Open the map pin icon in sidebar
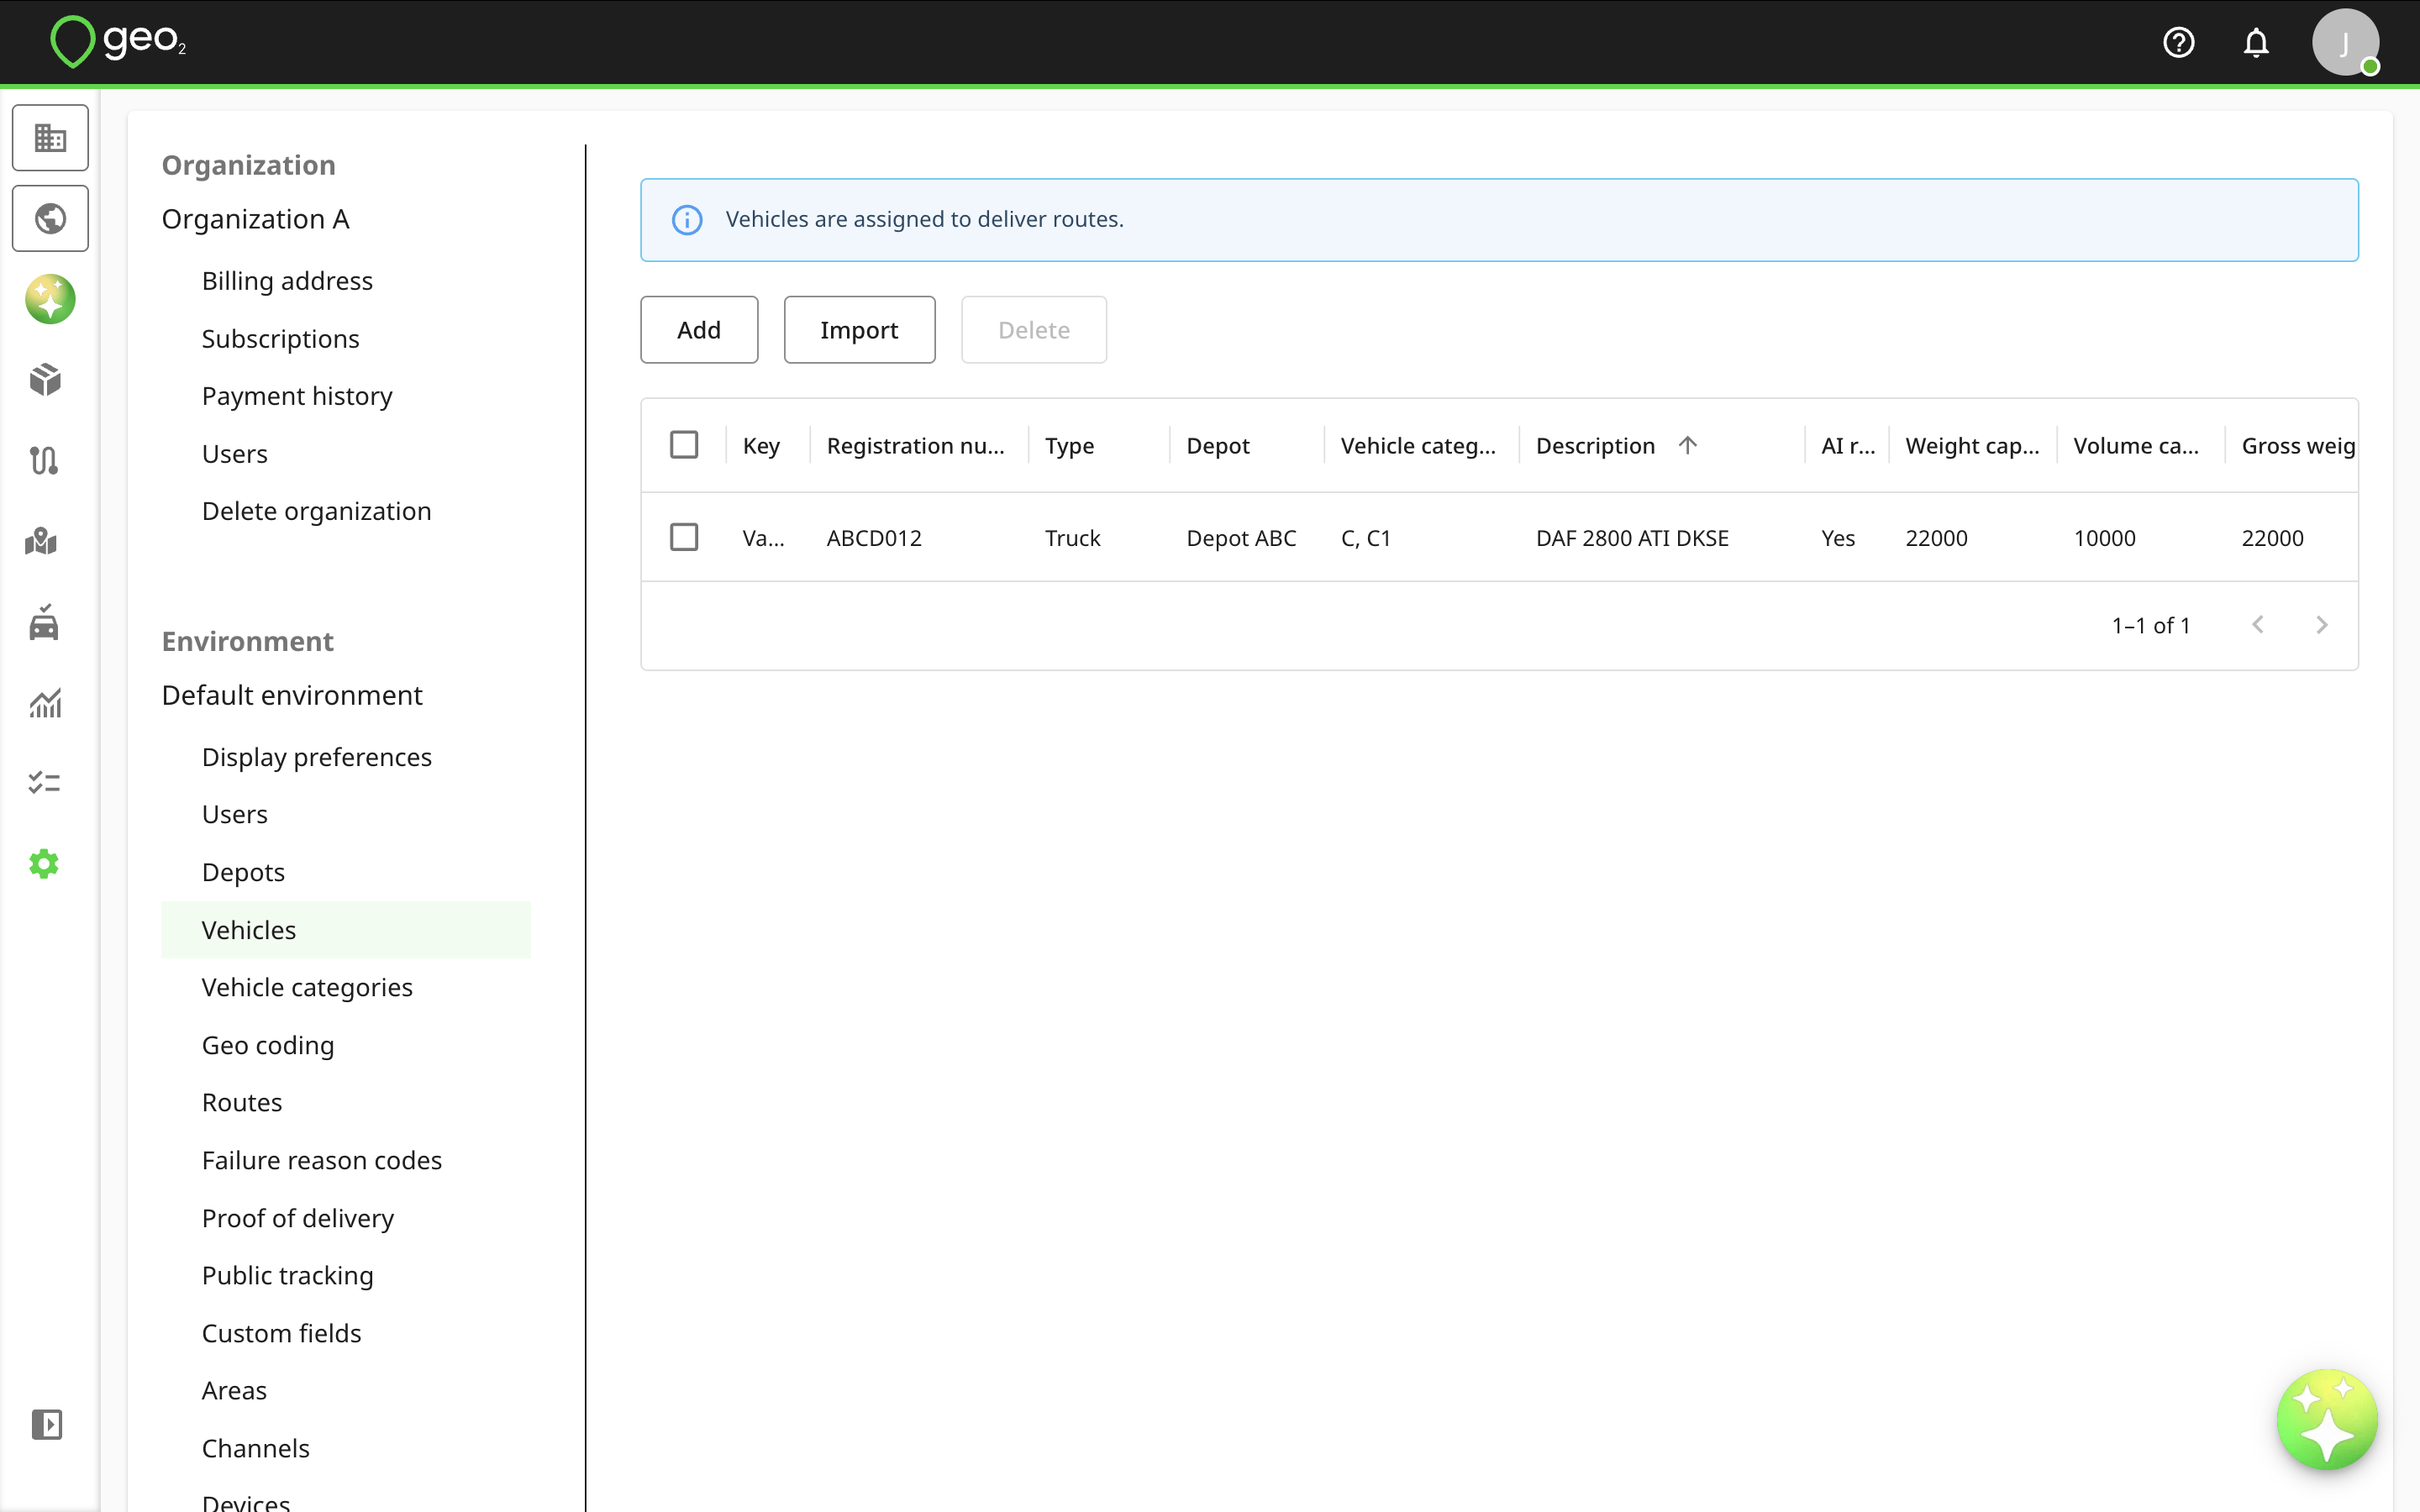This screenshot has width=2420, height=1512. pyautogui.click(x=43, y=541)
